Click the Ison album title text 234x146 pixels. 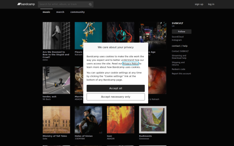click(109, 136)
